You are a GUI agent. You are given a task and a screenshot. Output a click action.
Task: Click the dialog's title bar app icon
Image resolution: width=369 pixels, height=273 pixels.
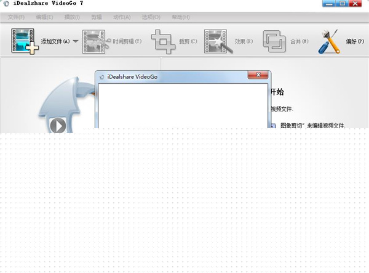point(101,77)
